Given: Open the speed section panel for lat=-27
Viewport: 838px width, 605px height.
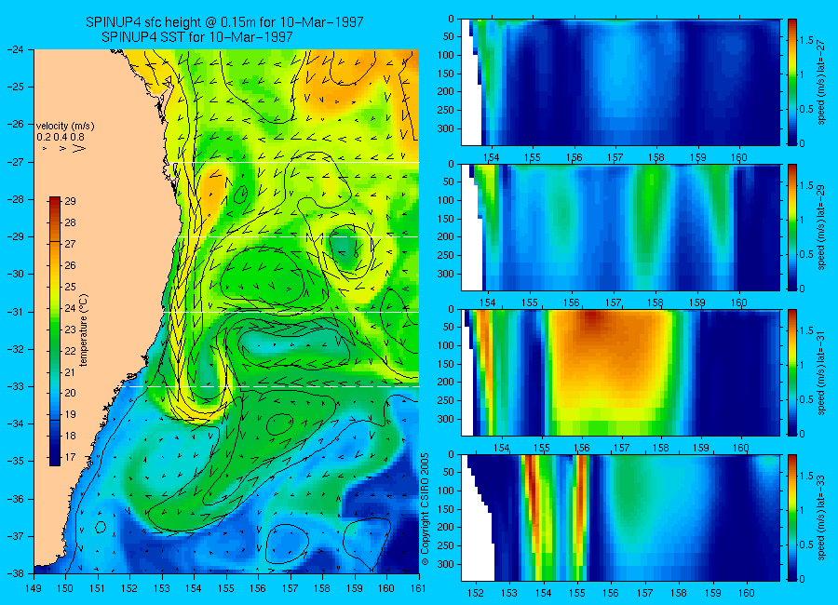Looking at the screenshot, I should (x=620, y=82).
